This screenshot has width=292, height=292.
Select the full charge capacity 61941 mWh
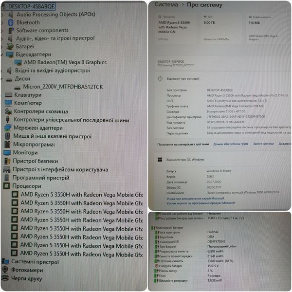pos(216,256)
